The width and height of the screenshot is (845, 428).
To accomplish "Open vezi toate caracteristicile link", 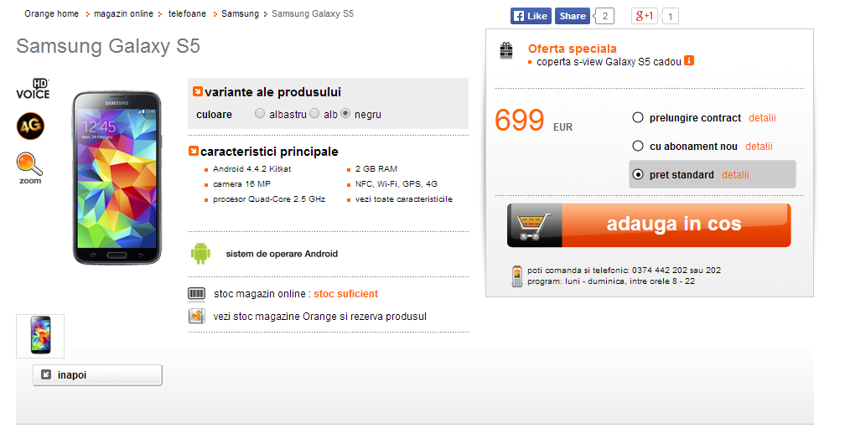I will (x=404, y=199).
